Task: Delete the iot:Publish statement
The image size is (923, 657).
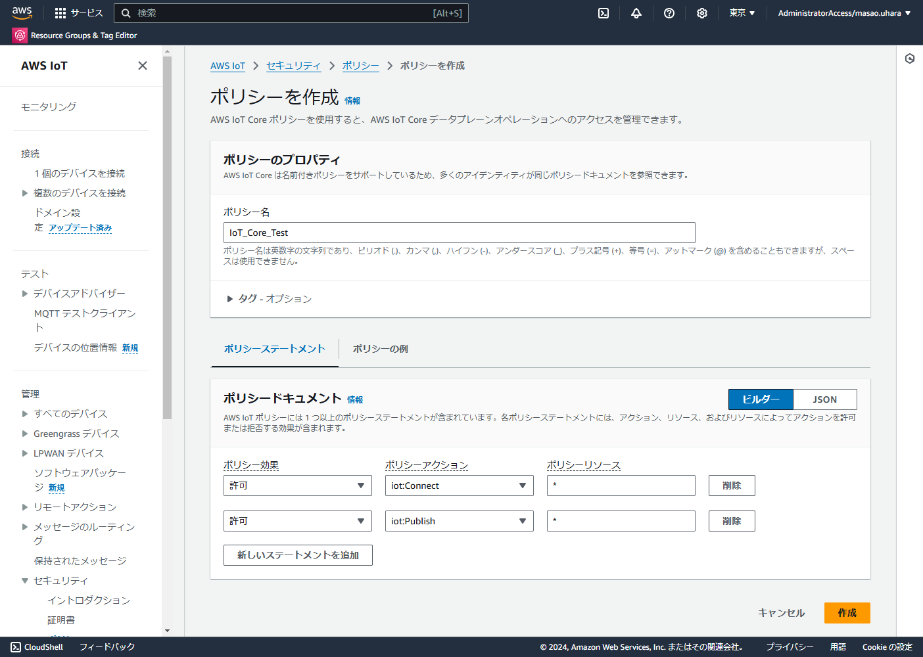Action: point(732,521)
